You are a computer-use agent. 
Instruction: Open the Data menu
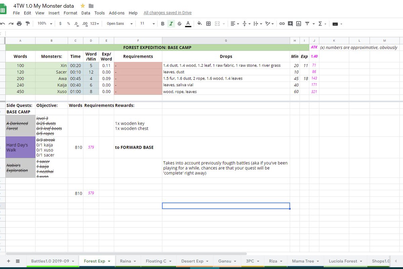point(86,13)
